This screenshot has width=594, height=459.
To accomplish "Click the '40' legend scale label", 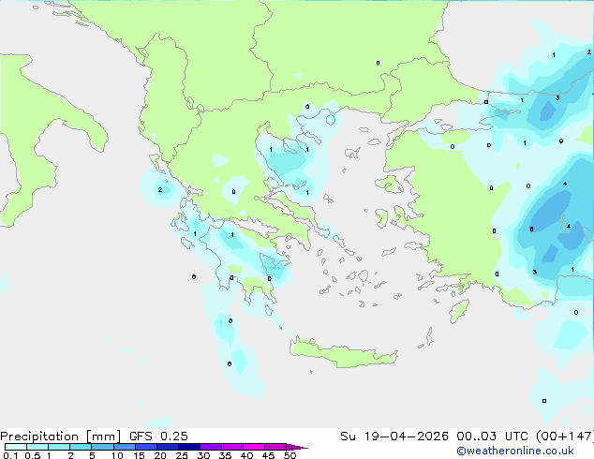I will click(246, 455).
